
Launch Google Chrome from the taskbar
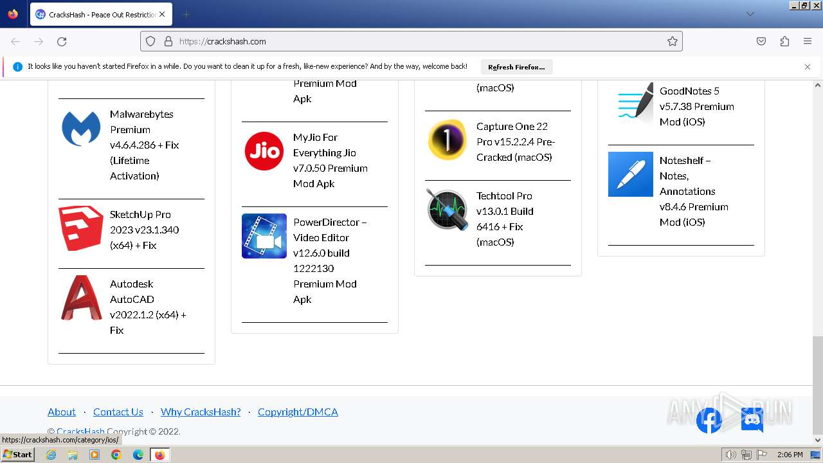click(x=116, y=455)
